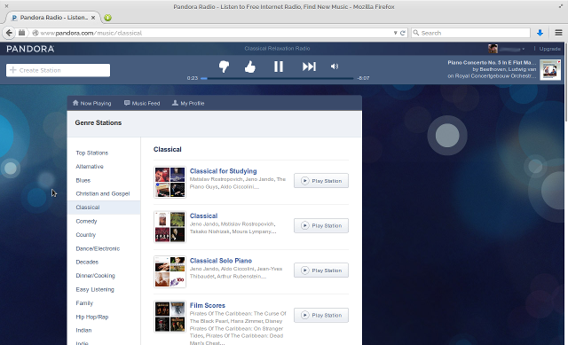Select Indian genre
Screen dimensions: 568x345
click(x=83, y=330)
